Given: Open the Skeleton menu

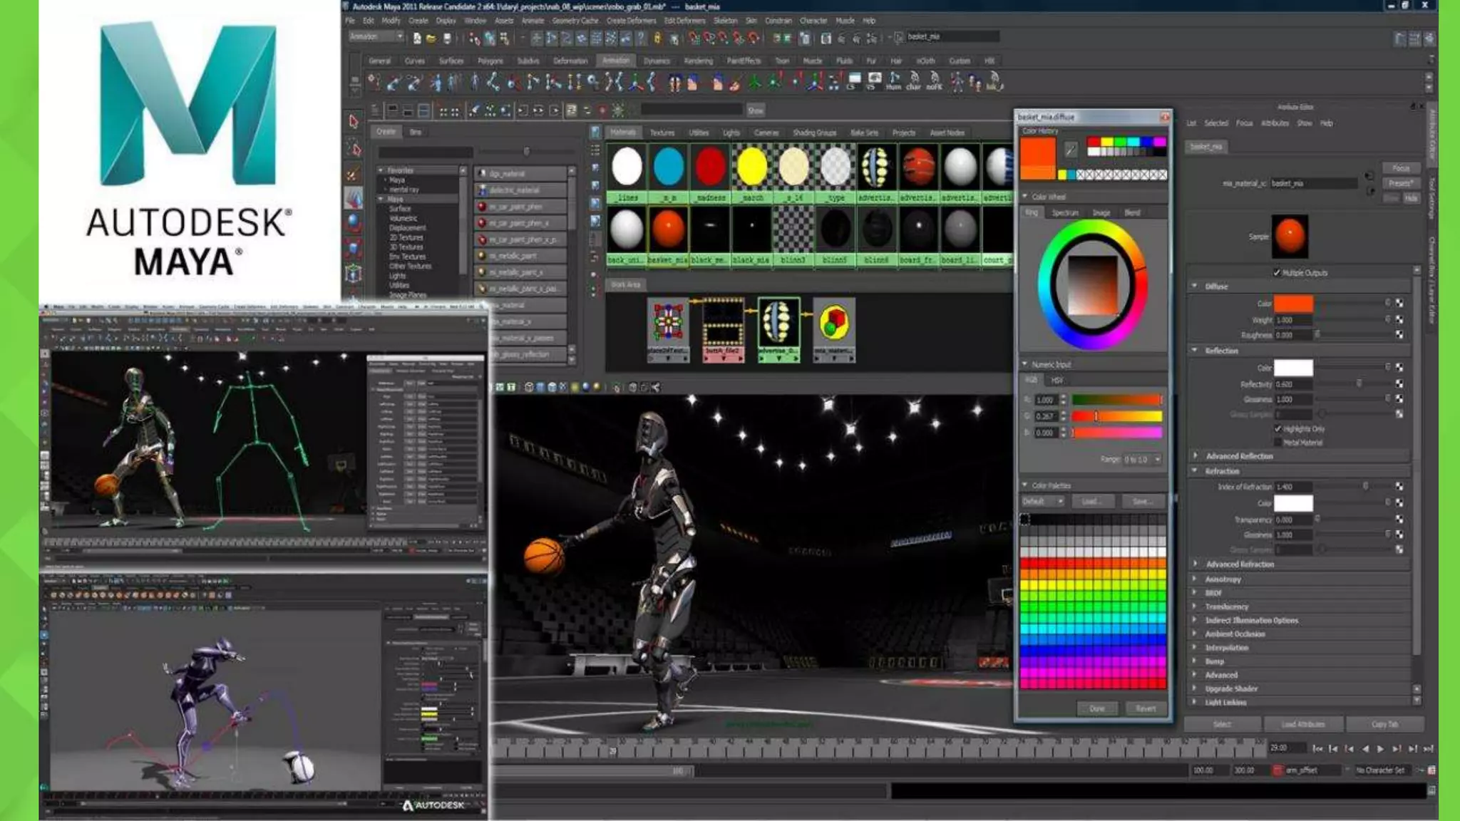Looking at the screenshot, I should point(725,21).
